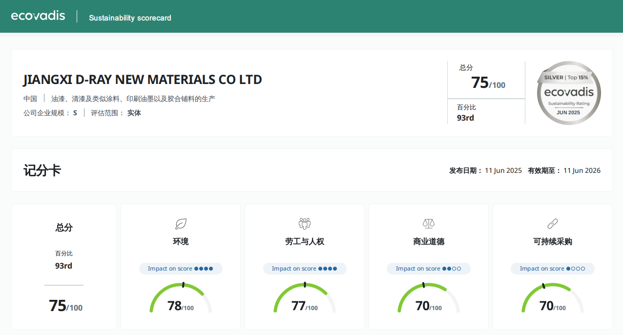Click the Sustainability scorecard header title
This screenshot has width=623, height=335.
pyautogui.click(x=130, y=18)
